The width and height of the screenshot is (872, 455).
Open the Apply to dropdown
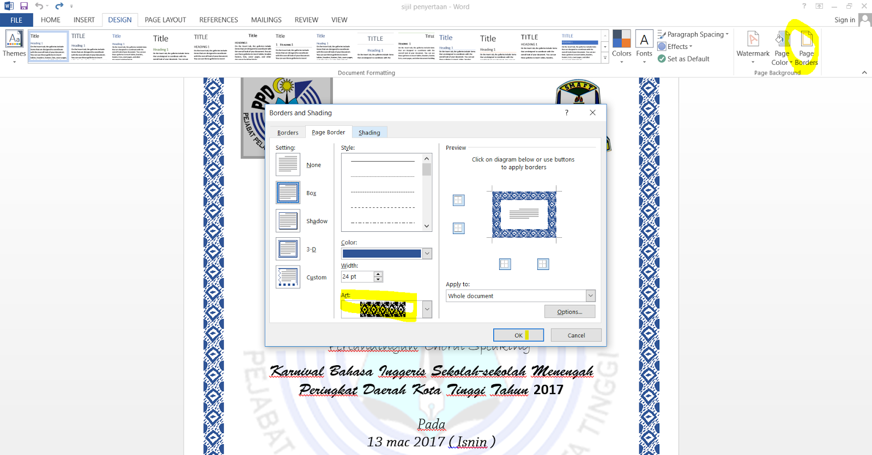click(x=591, y=296)
